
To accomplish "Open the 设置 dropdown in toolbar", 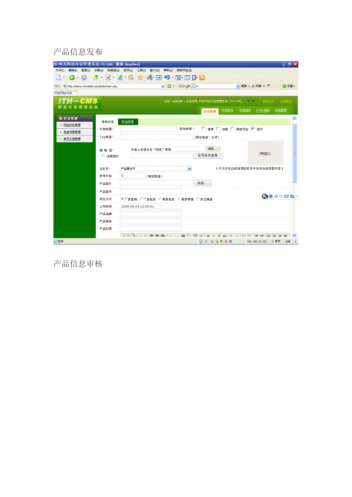I will coord(289,86).
